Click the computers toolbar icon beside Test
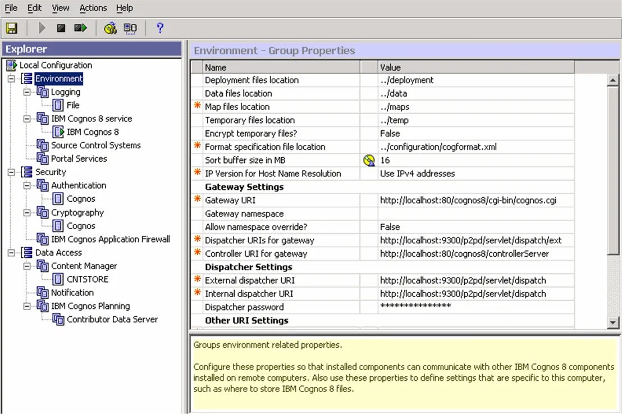 [130, 28]
